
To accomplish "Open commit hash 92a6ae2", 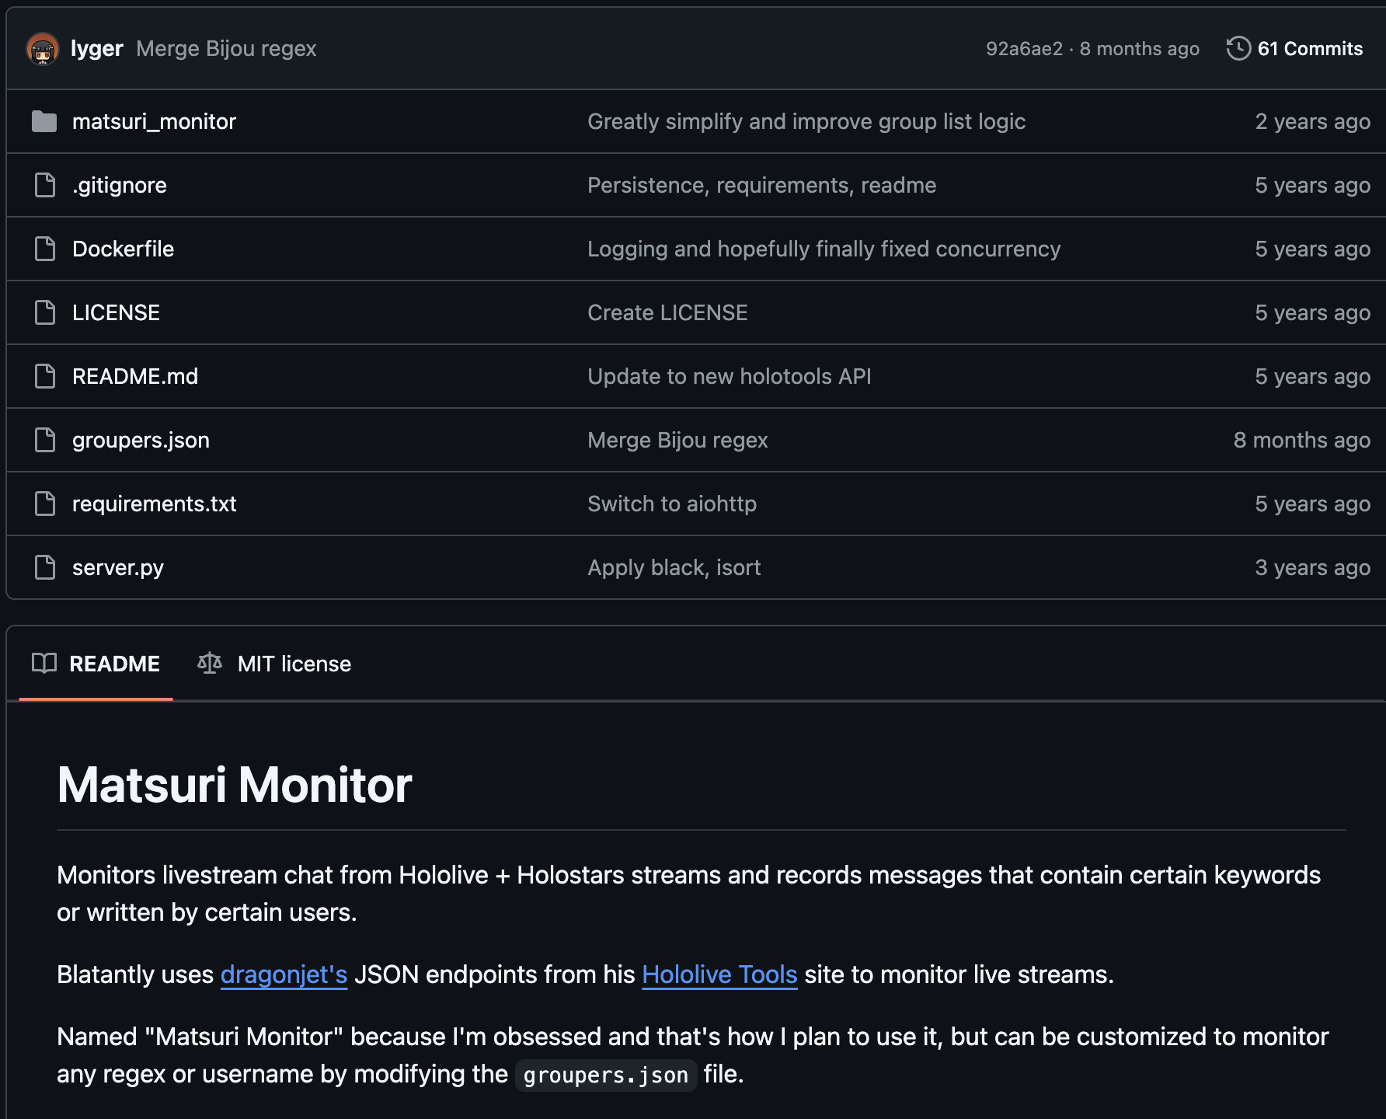I will (x=1023, y=49).
